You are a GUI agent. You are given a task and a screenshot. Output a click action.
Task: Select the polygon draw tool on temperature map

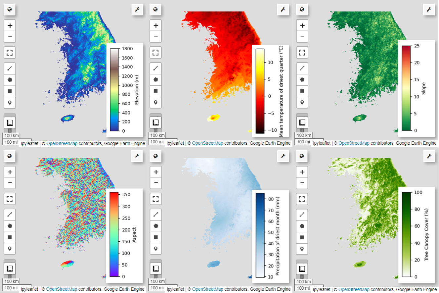156,80
